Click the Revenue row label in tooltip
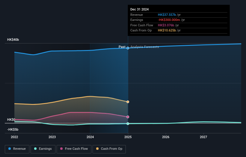Viewport: 246px width, 157px height. pos(137,15)
